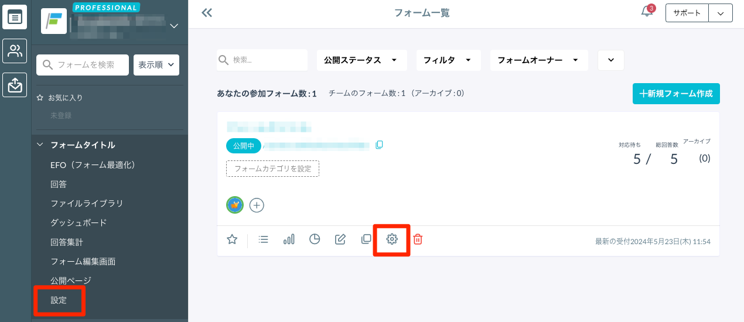Open the フォームオーナー dropdown

538,60
